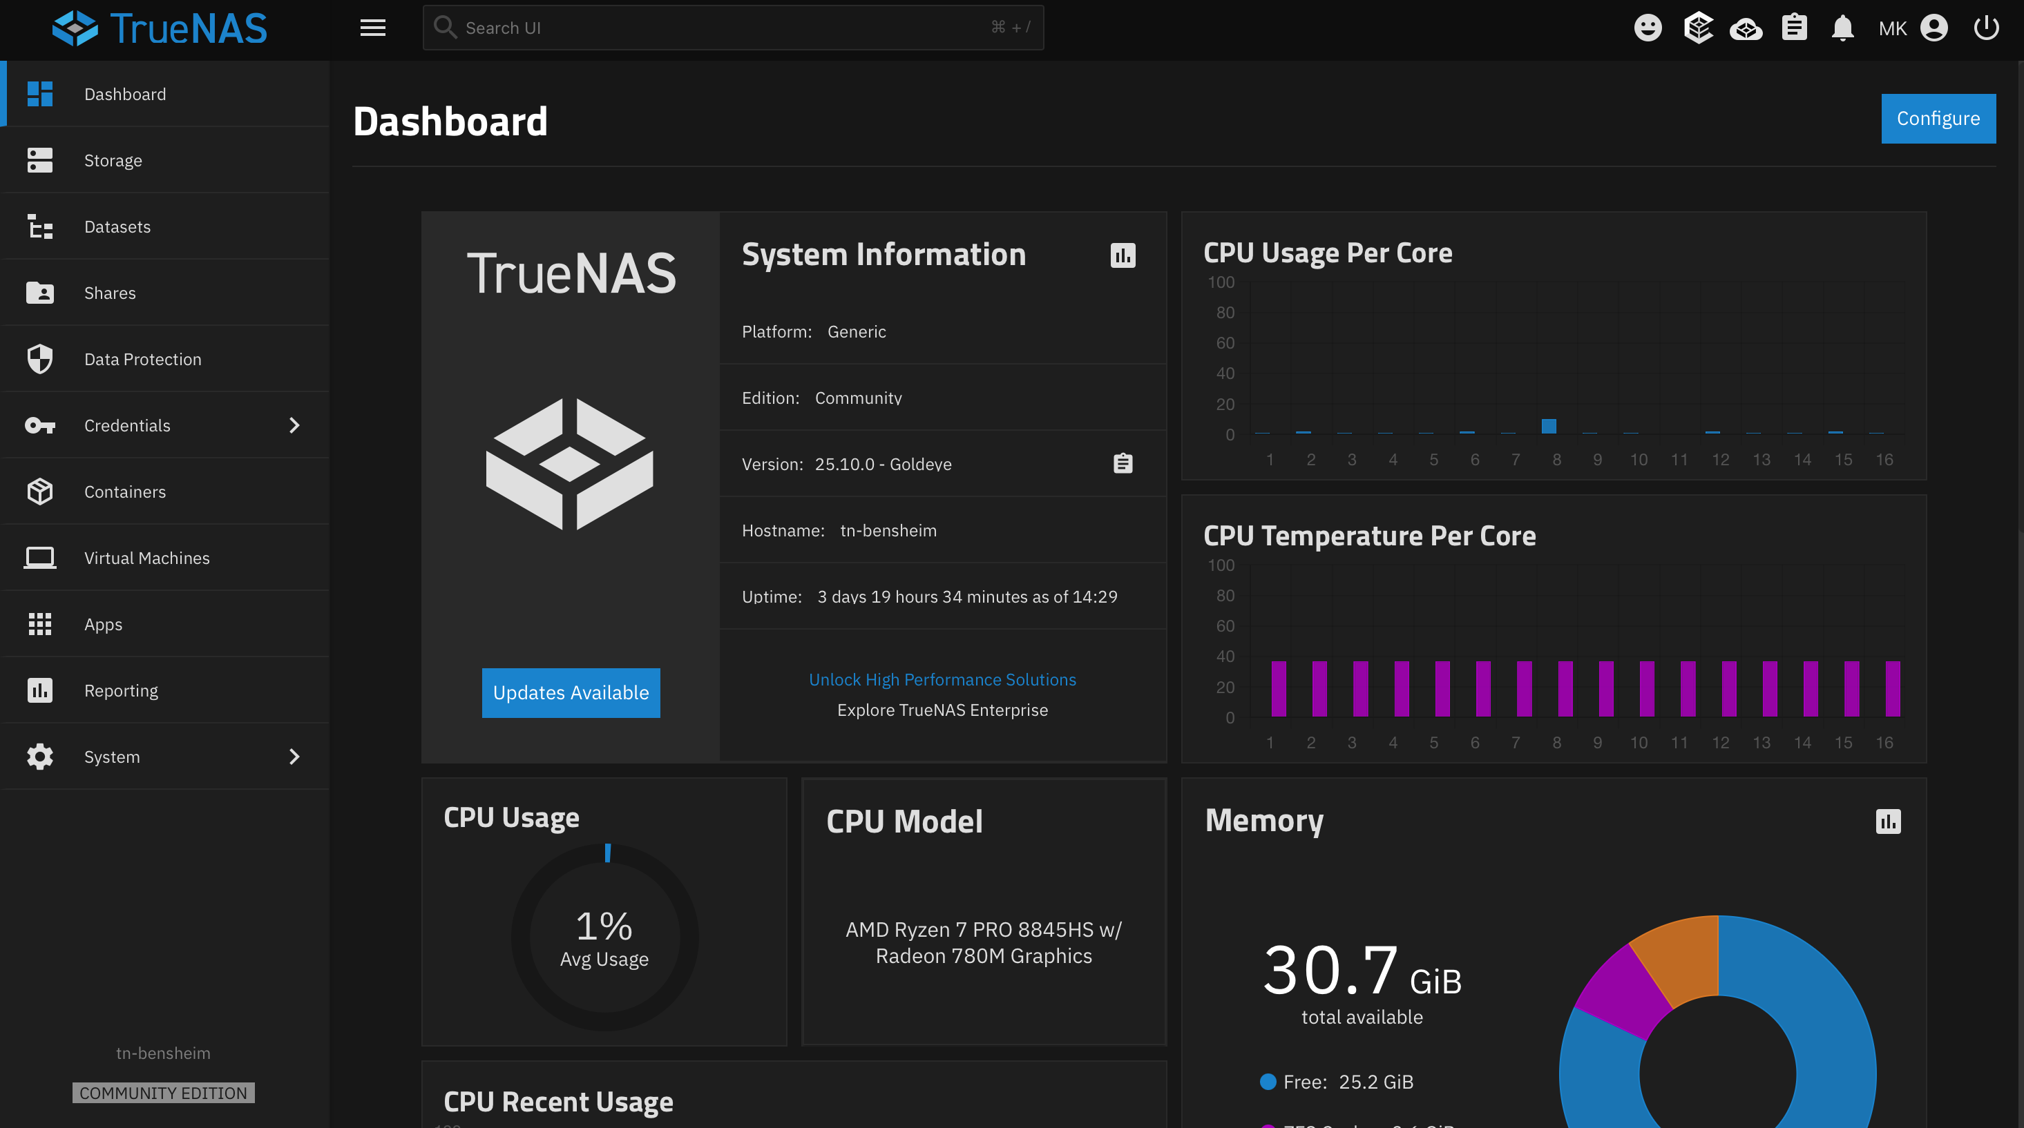2024x1128 pixels.
Task: Copy version using the clipboard icon
Action: coord(1123,463)
